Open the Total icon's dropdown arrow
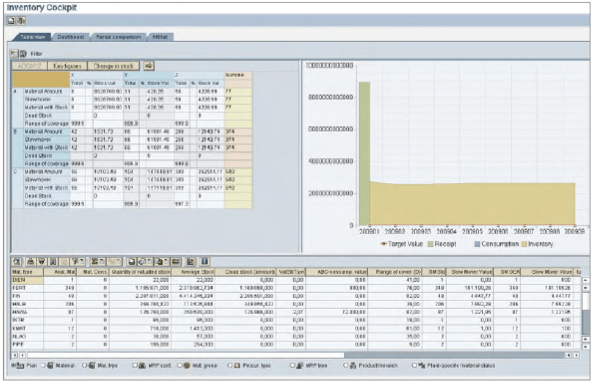The width and height of the screenshot is (596, 384). point(103,262)
